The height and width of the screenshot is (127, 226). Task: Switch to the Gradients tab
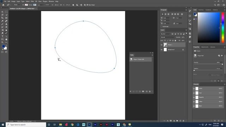(x=208, y=10)
